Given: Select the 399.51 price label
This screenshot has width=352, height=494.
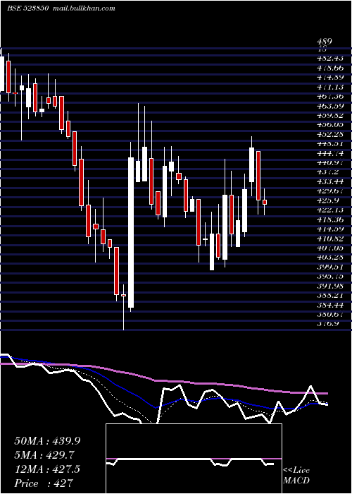Looking at the screenshot, I should point(330,267).
